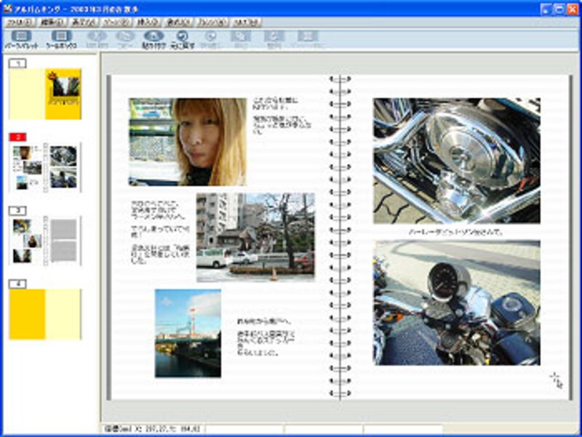Select page 4 yellow back cover thumbnail
This screenshot has width=582, height=437.
(45, 314)
